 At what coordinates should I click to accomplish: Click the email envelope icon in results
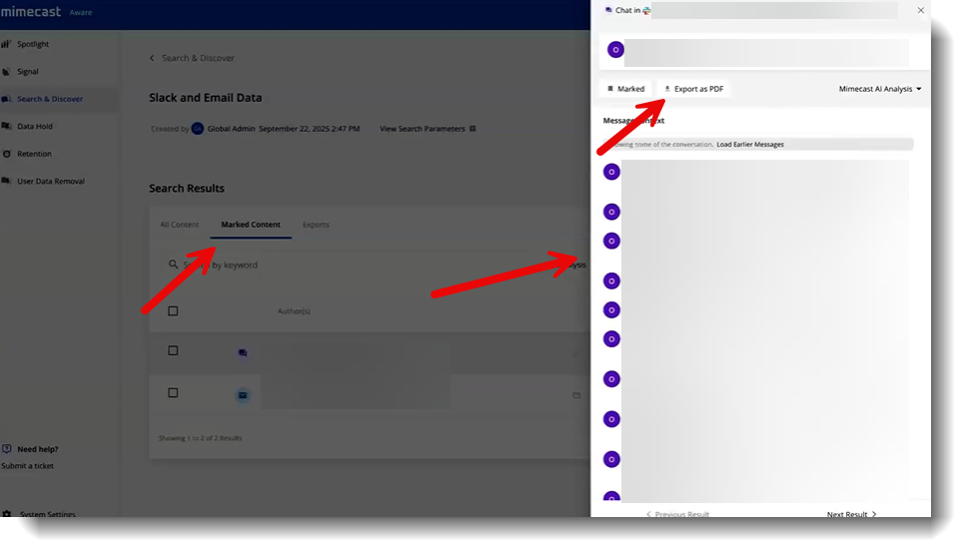tap(243, 395)
